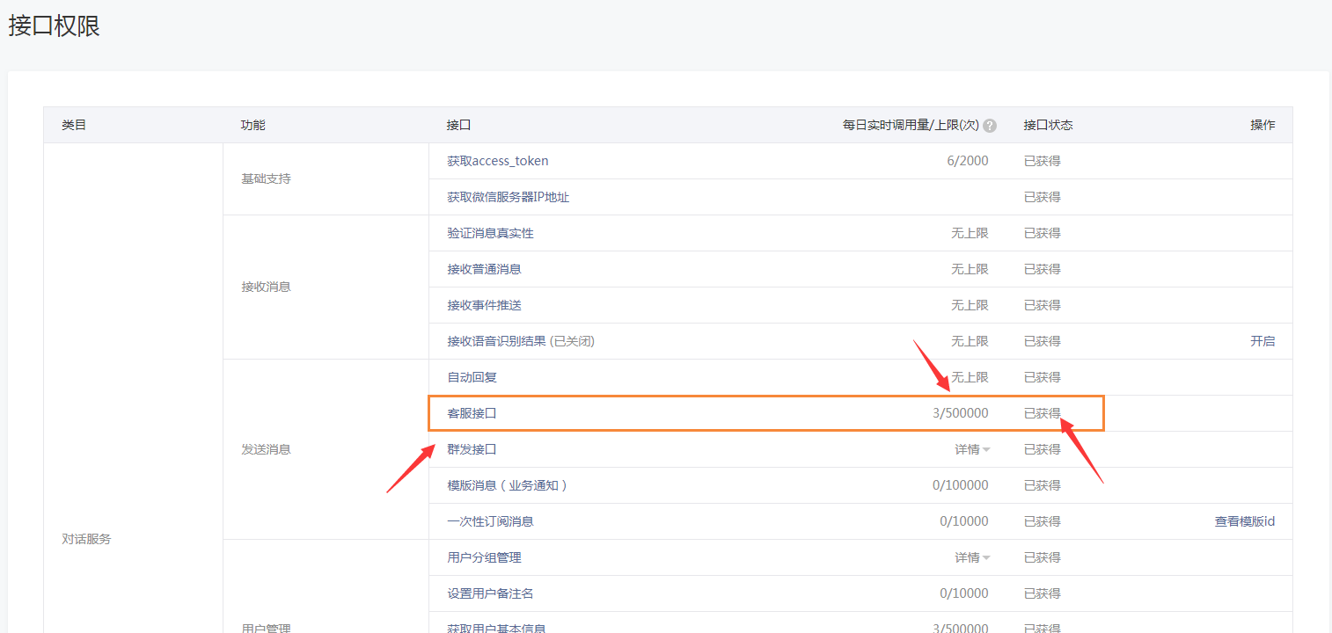Click the 6/2000 usage value

[x=968, y=161]
